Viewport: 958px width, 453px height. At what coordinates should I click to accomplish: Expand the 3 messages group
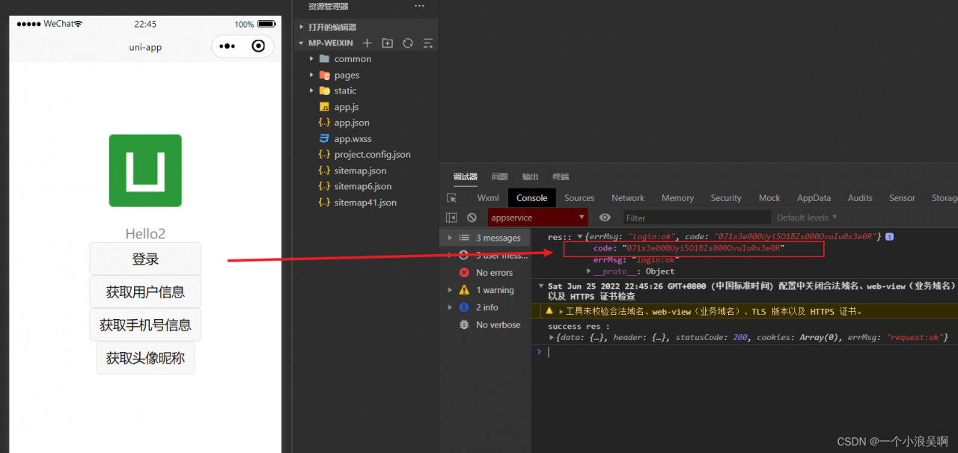450,238
